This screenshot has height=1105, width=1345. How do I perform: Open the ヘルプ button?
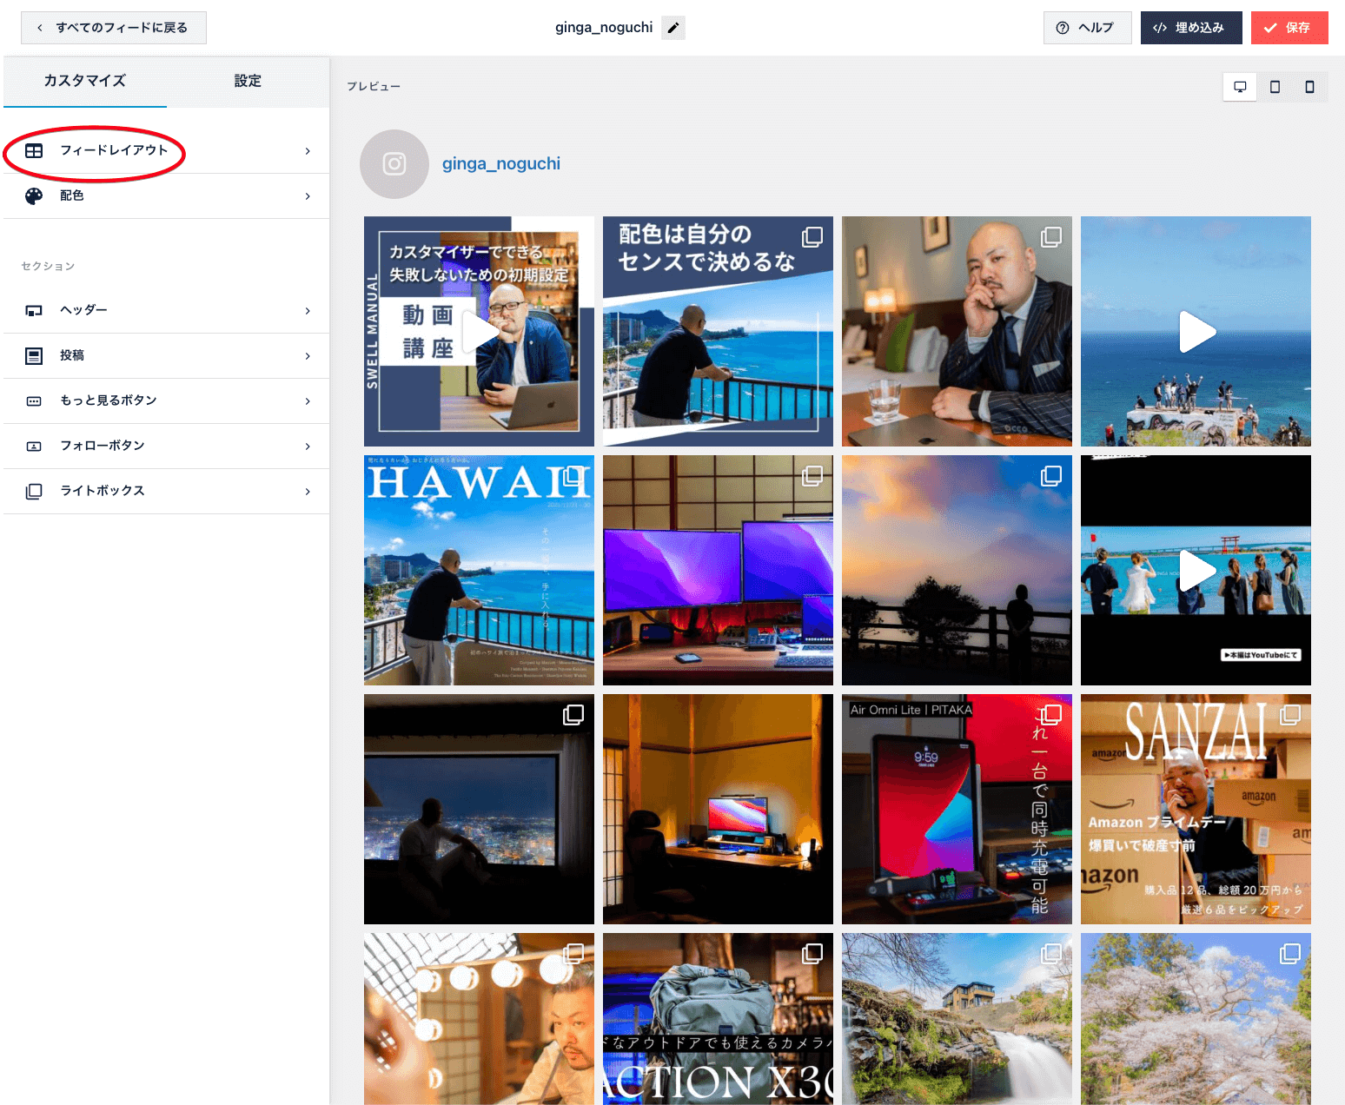1087,28
